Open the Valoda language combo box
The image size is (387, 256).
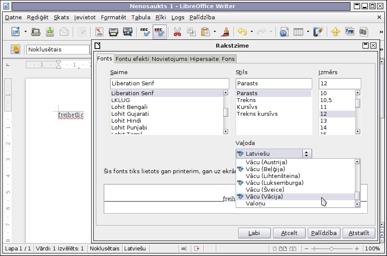274,154
